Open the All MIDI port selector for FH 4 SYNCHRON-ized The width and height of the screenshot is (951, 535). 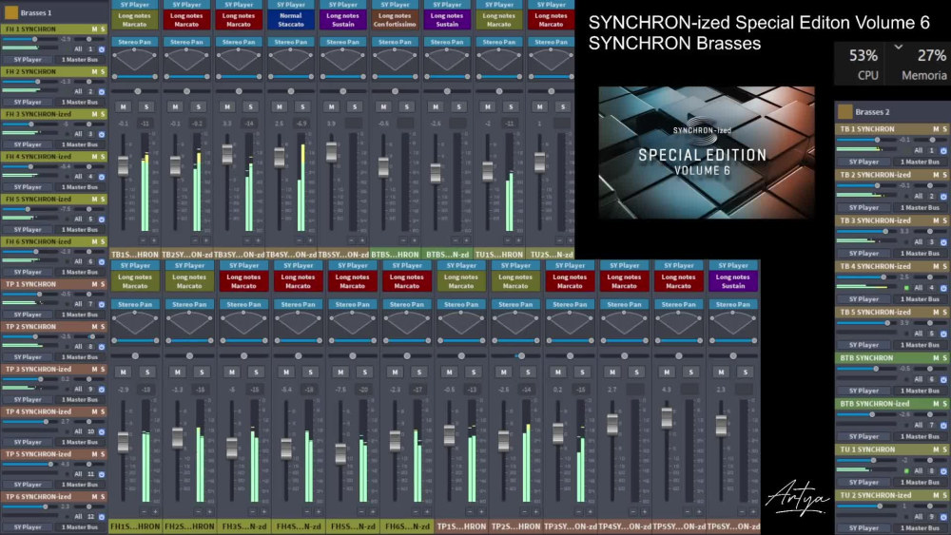click(78, 177)
